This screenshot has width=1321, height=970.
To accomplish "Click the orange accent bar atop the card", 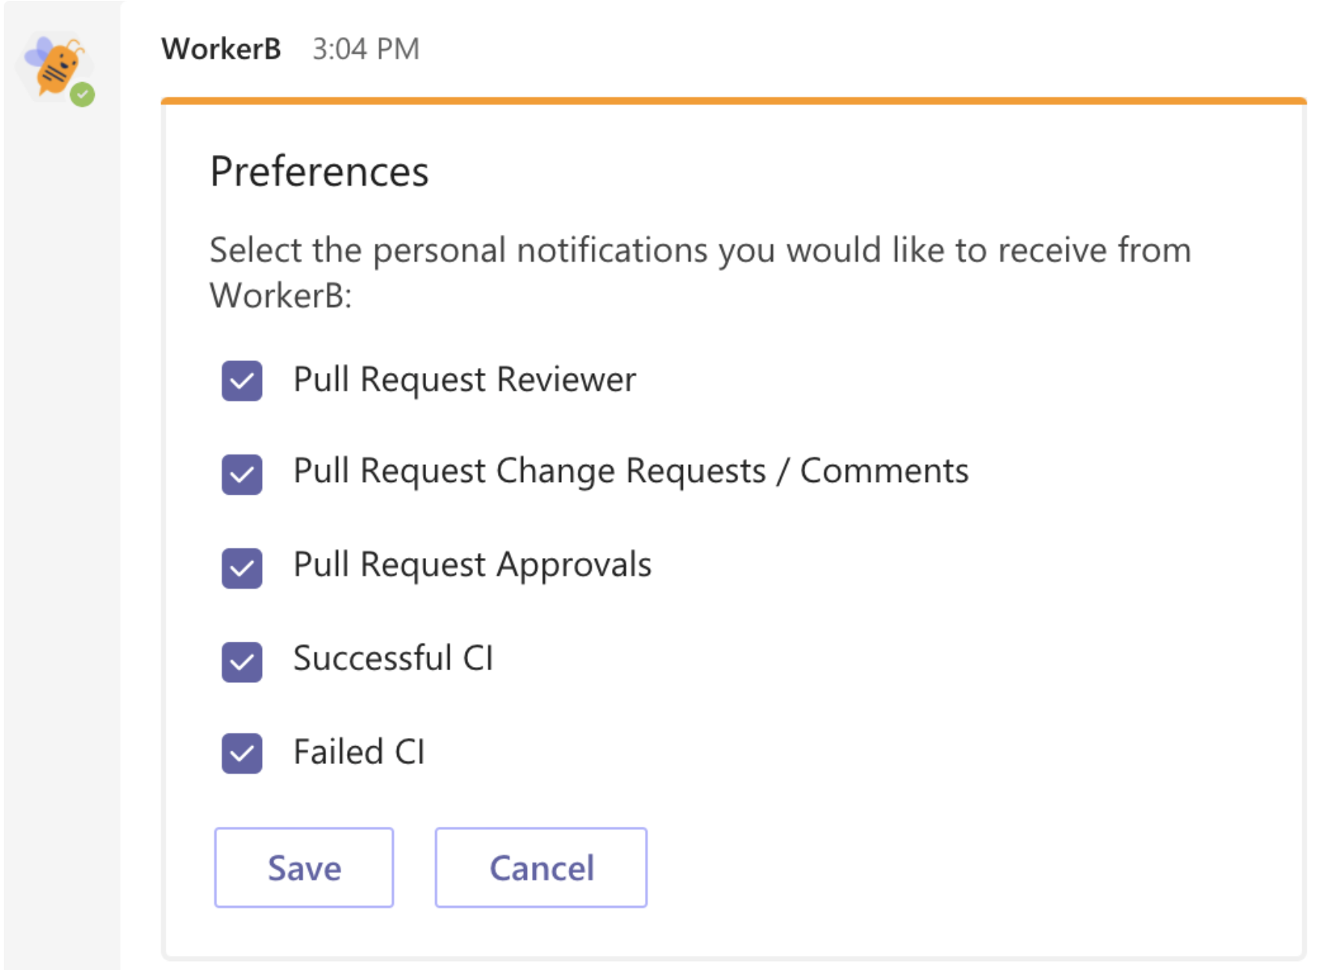I will tap(734, 101).
